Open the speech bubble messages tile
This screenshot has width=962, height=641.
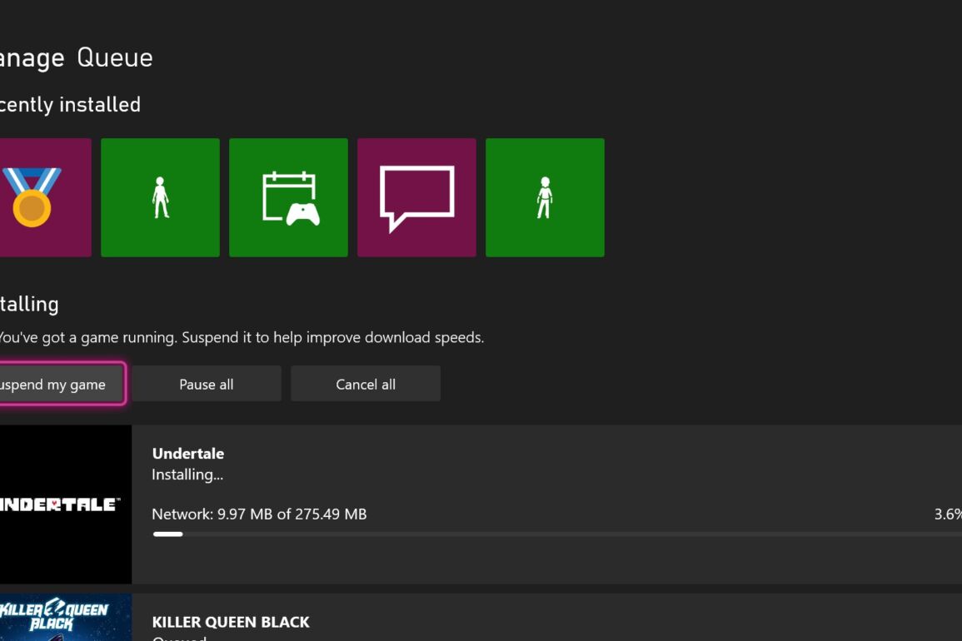[x=416, y=197]
